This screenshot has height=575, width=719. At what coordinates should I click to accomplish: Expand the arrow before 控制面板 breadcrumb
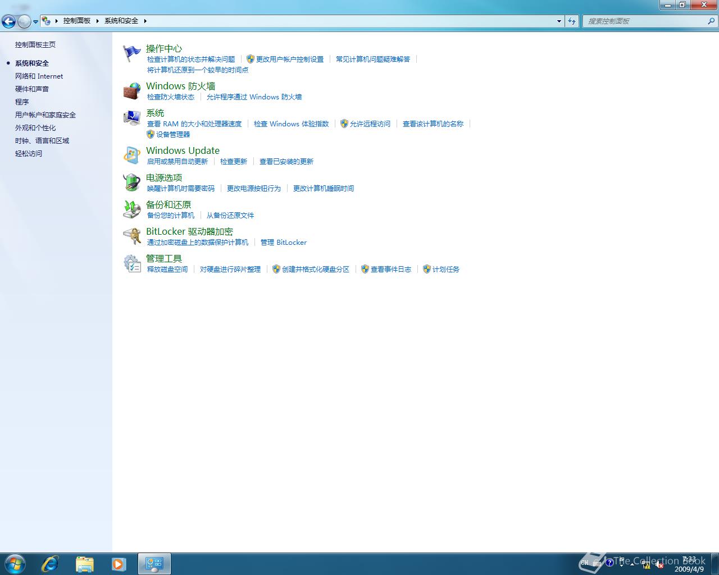[56, 21]
